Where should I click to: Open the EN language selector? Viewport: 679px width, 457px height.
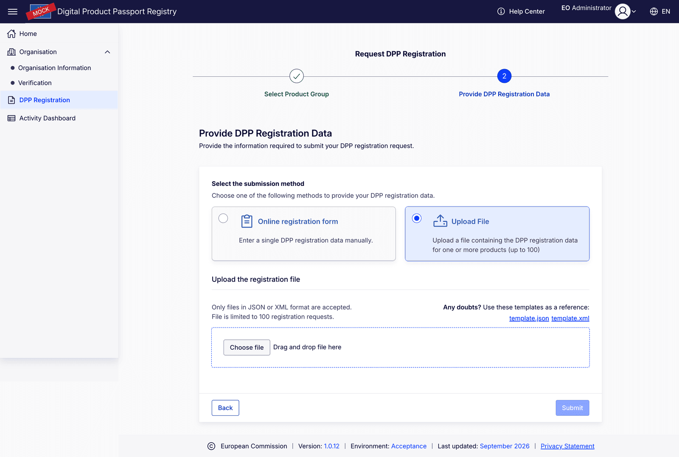click(x=660, y=11)
